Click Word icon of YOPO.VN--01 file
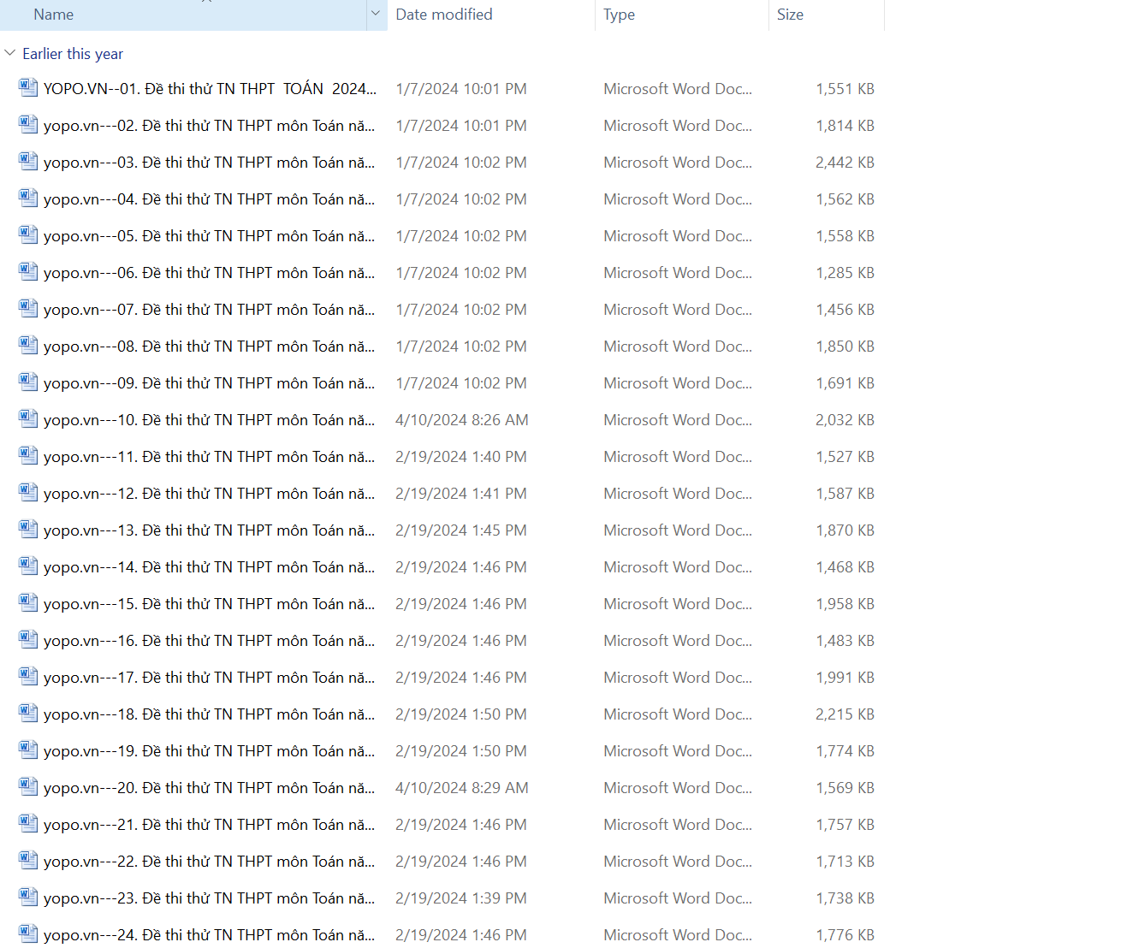1145x948 pixels. pyautogui.click(x=28, y=87)
